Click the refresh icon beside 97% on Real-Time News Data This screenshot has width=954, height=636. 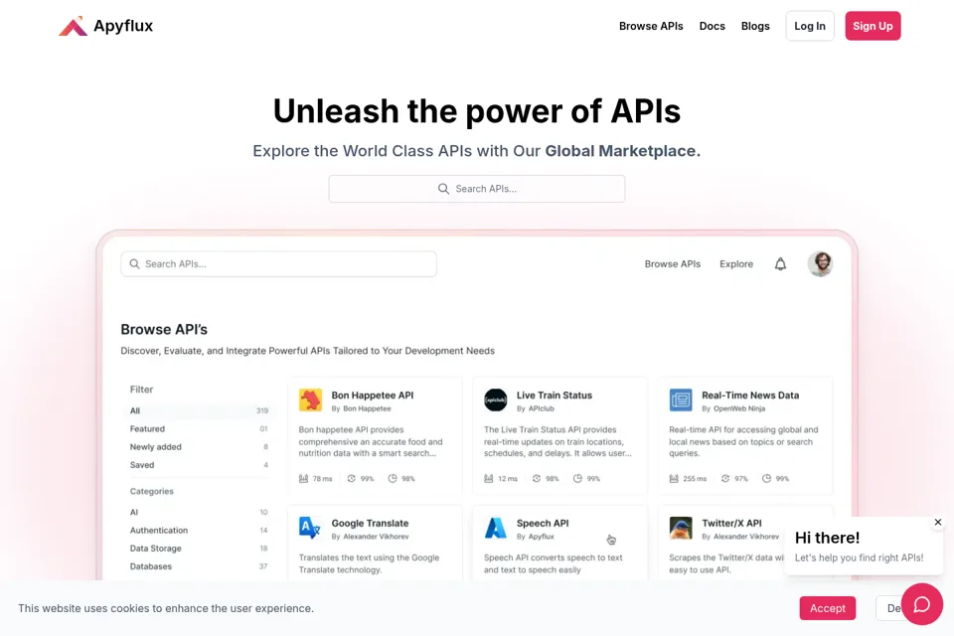725,478
